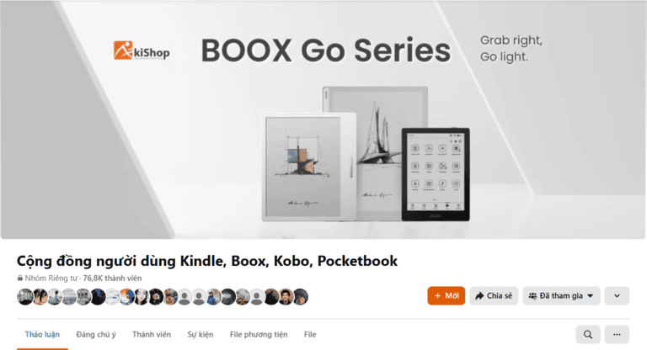Open the File phương tiện tab
Viewport: 647px width, 350px height.
coord(259,334)
